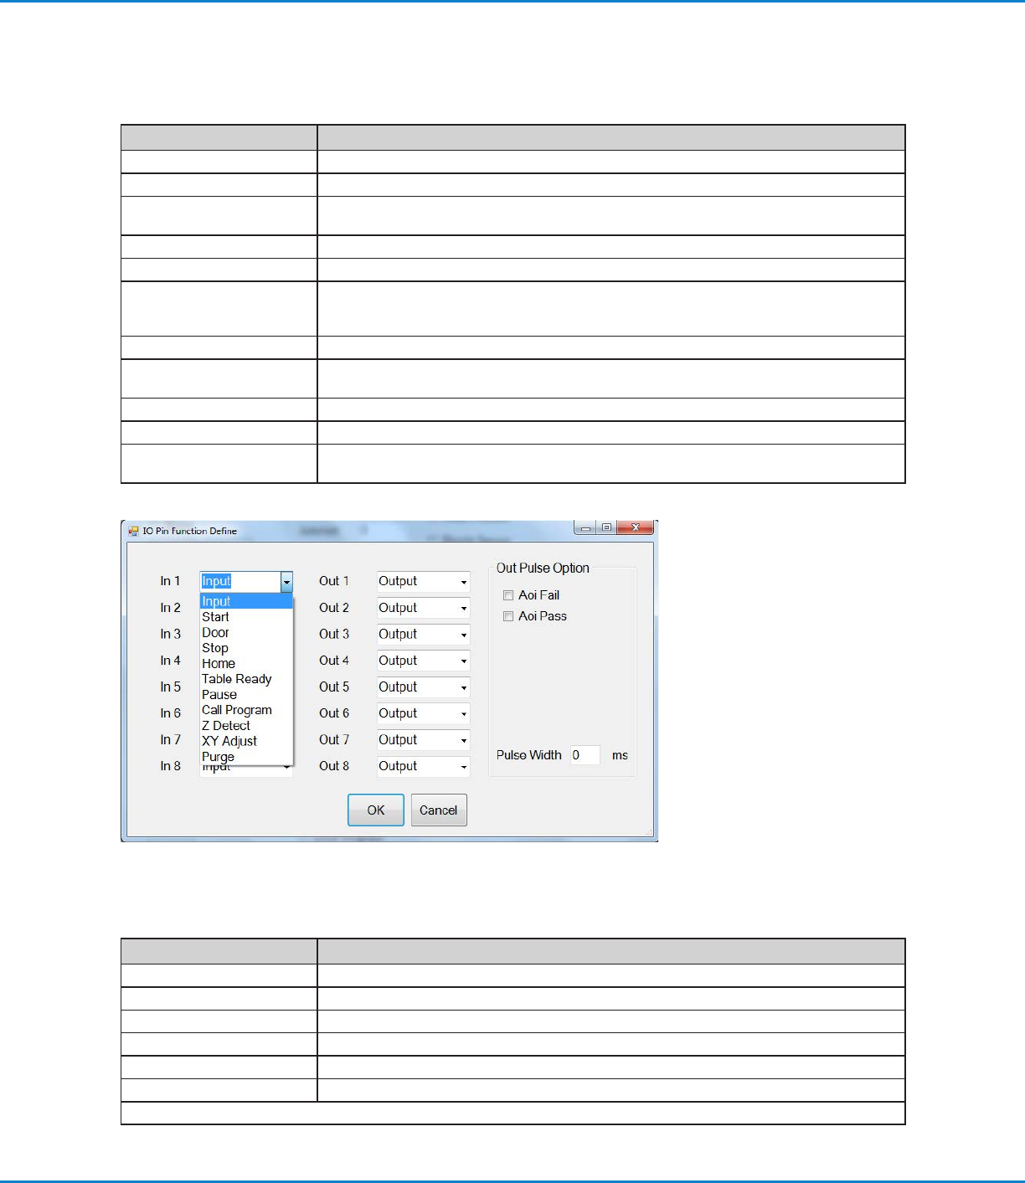1025x1183 pixels.
Task: Confirm with the OK button
Action: click(x=376, y=810)
